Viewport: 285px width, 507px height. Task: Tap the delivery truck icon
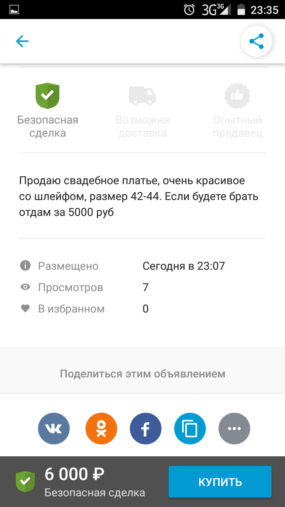(142, 95)
